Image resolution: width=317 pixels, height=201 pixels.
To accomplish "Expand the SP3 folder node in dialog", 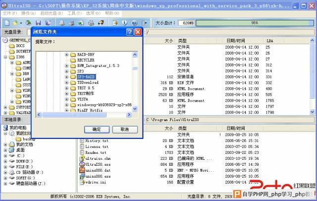I will (66, 71).
